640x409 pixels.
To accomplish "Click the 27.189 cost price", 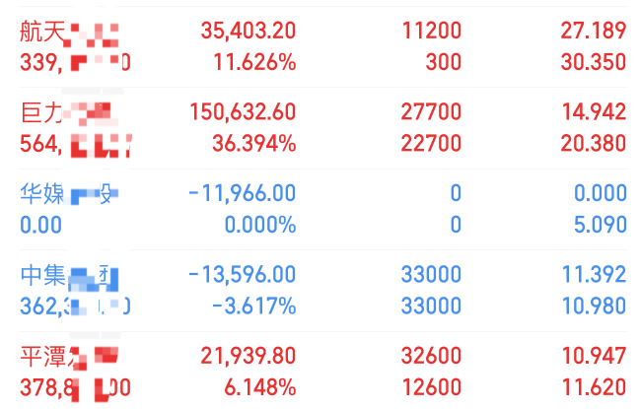I will coord(594,32).
